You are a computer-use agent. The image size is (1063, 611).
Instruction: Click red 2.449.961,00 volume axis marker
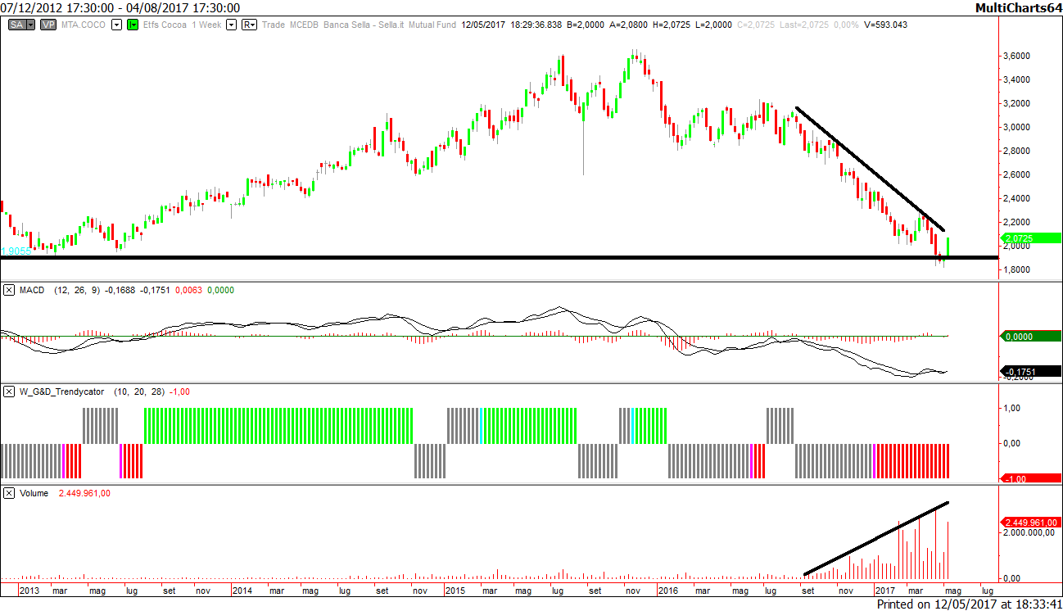coord(1031,523)
